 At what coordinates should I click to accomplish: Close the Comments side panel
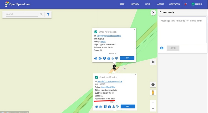(153, 13)
